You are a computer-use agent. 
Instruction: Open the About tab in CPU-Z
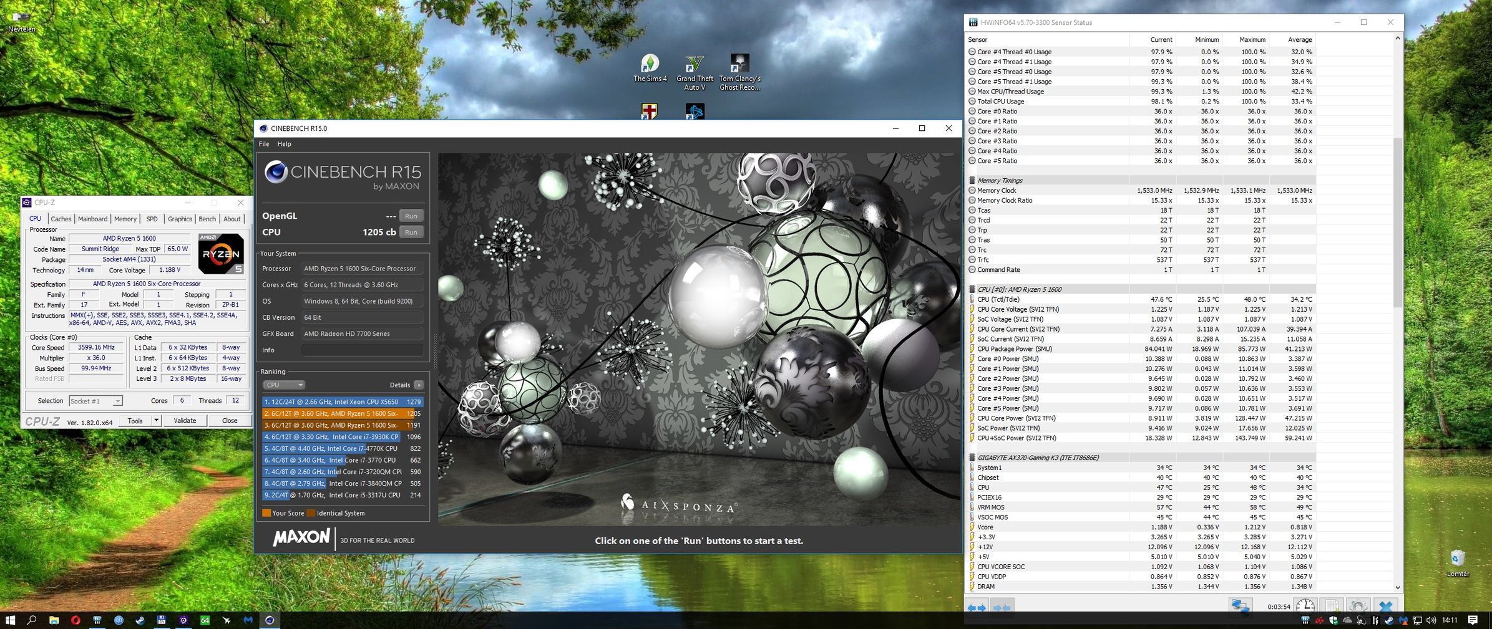[232, 219]
